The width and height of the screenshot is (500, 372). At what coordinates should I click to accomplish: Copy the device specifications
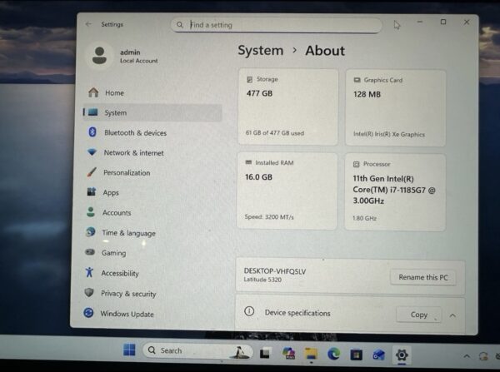[x=418, y=315]
